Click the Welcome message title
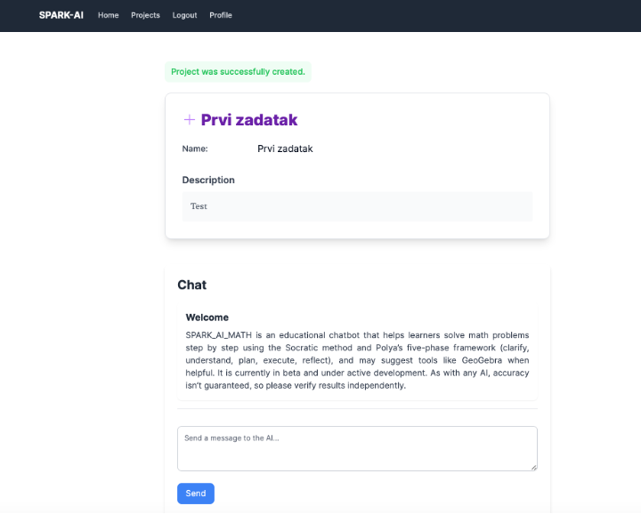 (207, 317)
